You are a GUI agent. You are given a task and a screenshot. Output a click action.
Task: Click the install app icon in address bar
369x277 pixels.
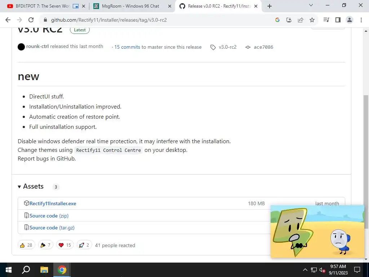coord(289,20)
